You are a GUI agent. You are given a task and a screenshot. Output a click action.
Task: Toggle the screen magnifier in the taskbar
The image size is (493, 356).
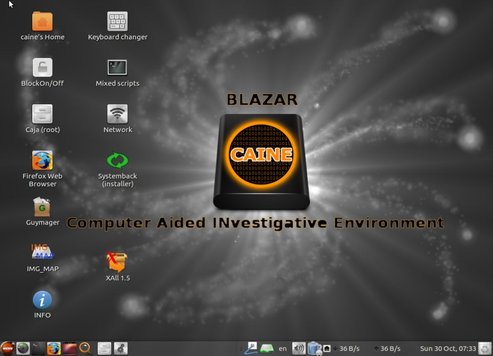click(x=85, y=348)
